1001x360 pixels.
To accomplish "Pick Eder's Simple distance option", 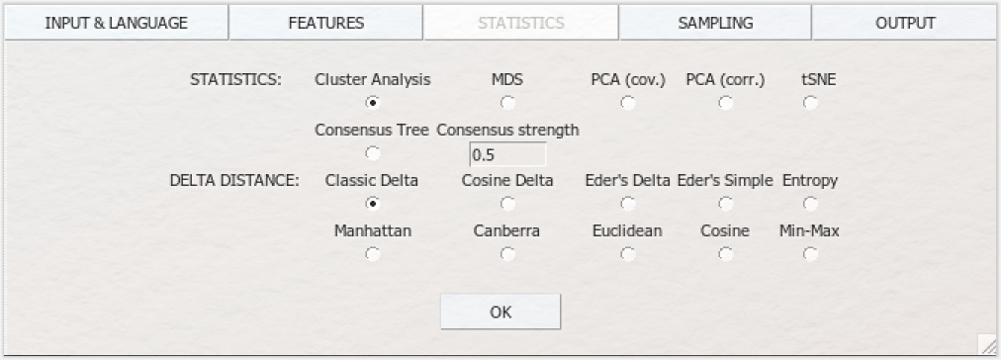I will (725, 204).
